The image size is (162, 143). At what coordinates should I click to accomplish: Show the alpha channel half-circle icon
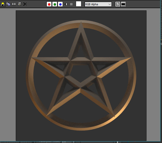(x=66, y=4)
